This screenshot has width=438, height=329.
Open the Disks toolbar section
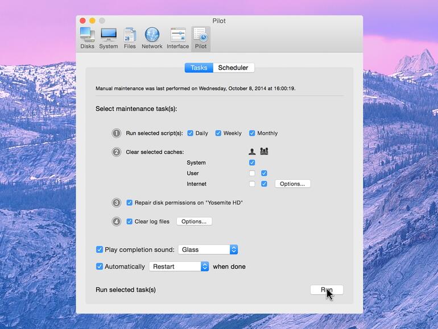click(x=87, y=39)
